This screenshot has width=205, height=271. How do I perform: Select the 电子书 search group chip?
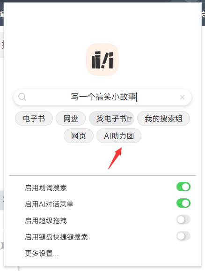(34, 119)
